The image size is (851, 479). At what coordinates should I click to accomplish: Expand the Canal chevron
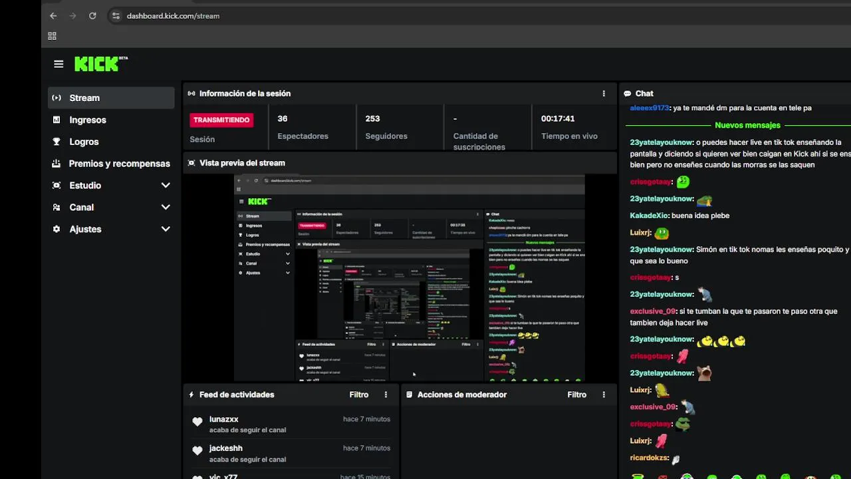point(166,208)
